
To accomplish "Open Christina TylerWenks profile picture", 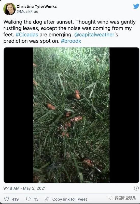I will [9, 9].
